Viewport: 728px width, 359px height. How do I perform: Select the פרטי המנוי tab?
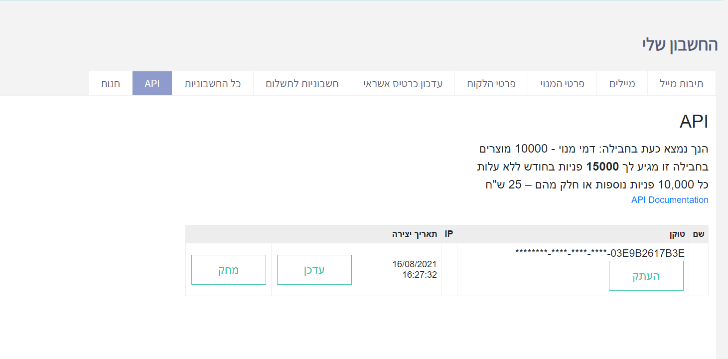point(562,84)
